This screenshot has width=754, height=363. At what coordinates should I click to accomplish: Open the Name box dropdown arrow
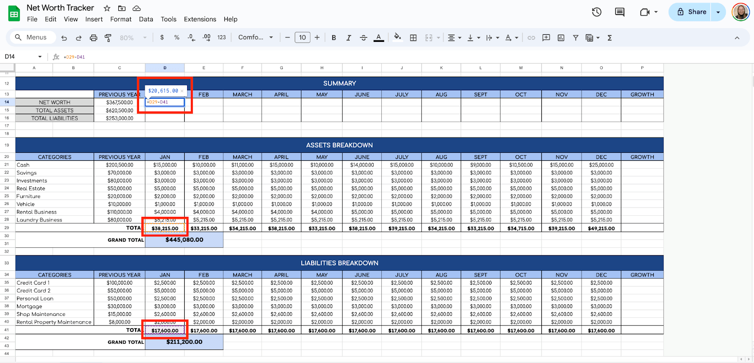(x=40, y=57)
